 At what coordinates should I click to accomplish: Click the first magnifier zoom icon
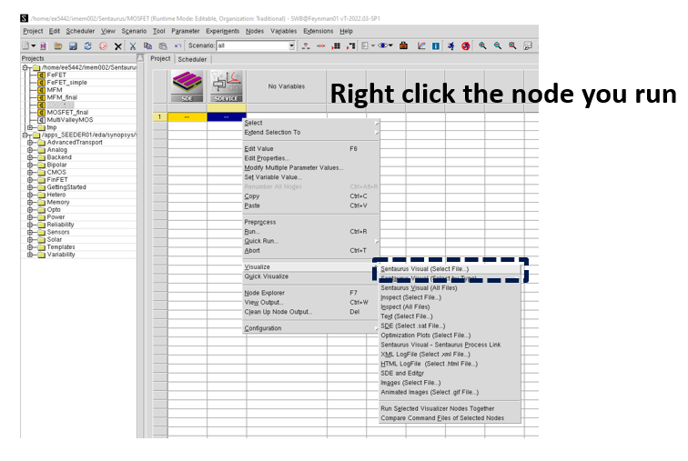tap(482, 45)
